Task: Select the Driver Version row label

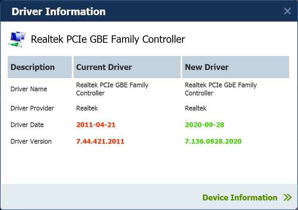Action: (x=31, y=141)
